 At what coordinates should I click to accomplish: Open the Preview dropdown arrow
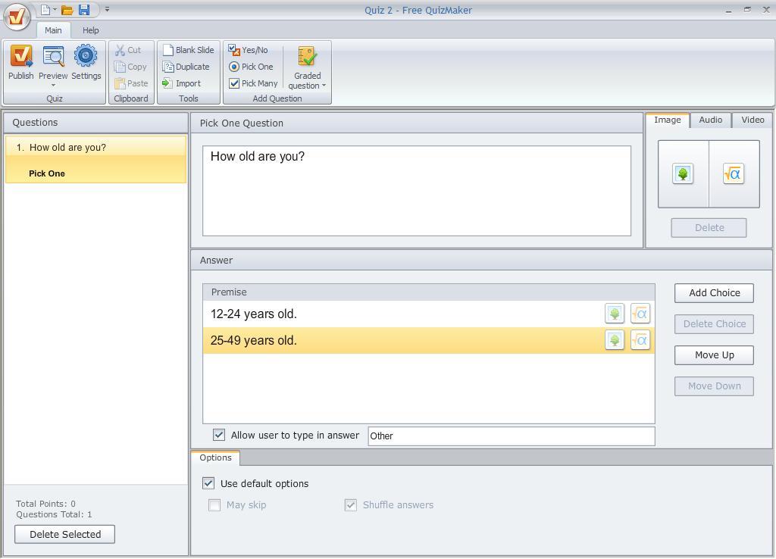[53, 85]
